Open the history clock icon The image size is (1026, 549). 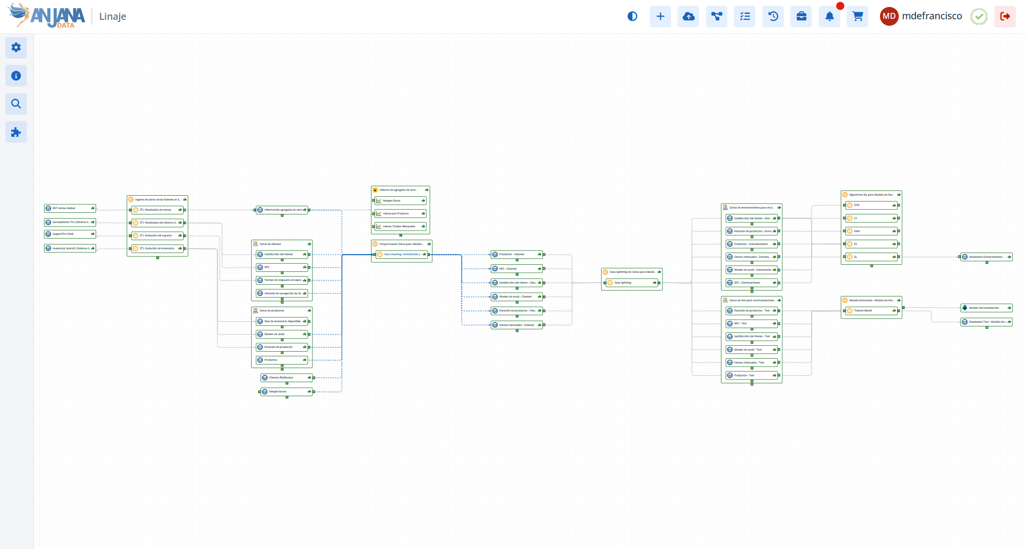[773, 17]
